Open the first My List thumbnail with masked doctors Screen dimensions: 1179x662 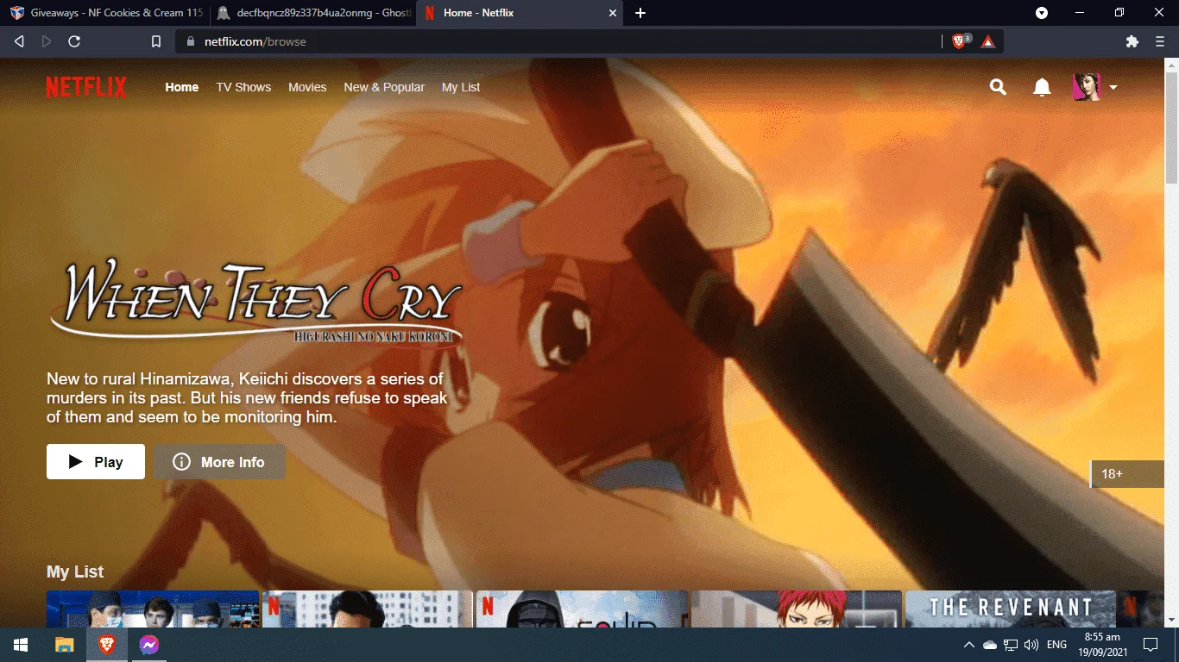pyautogui.click(x=153, y=609)
